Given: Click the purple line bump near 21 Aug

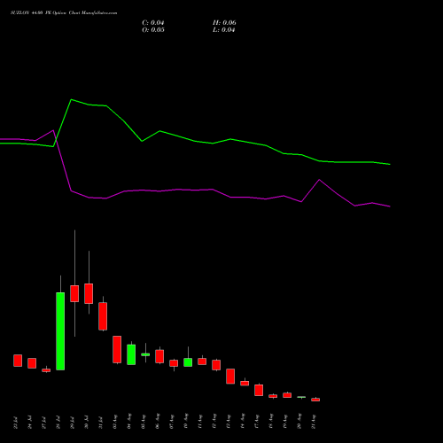Looking at the screenshot, I should coord(319,180).
